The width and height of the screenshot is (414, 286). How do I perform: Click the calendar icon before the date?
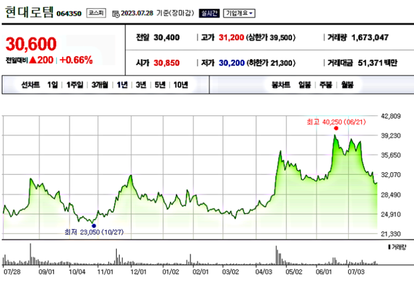click(116, 14)
